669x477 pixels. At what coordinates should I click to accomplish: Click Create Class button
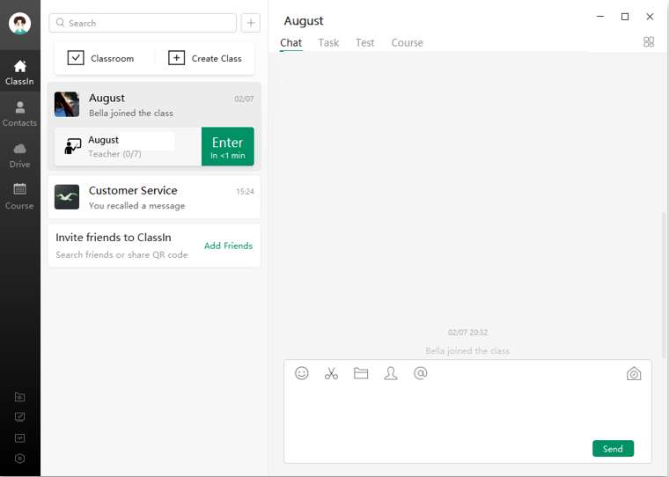(x=205, y=58)
